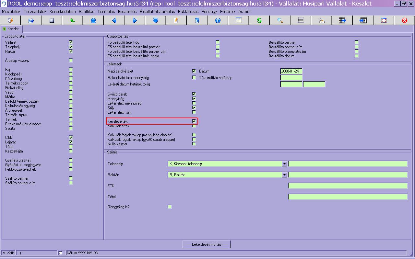The height and width of the screenshot is (259, 415).
Task: Tick the Márka checkbox
Action: 71,97
